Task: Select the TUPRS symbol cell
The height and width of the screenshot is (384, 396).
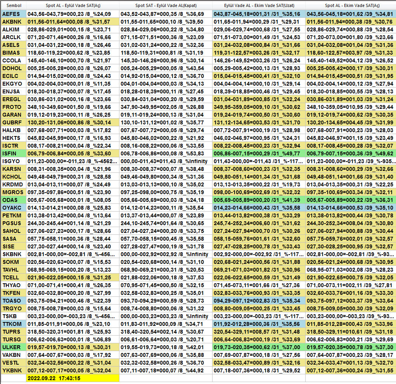Action: 14,332
